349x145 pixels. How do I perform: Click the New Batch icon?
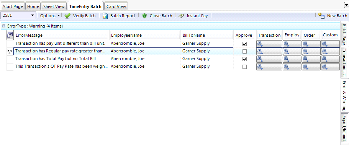coord(321,16)
